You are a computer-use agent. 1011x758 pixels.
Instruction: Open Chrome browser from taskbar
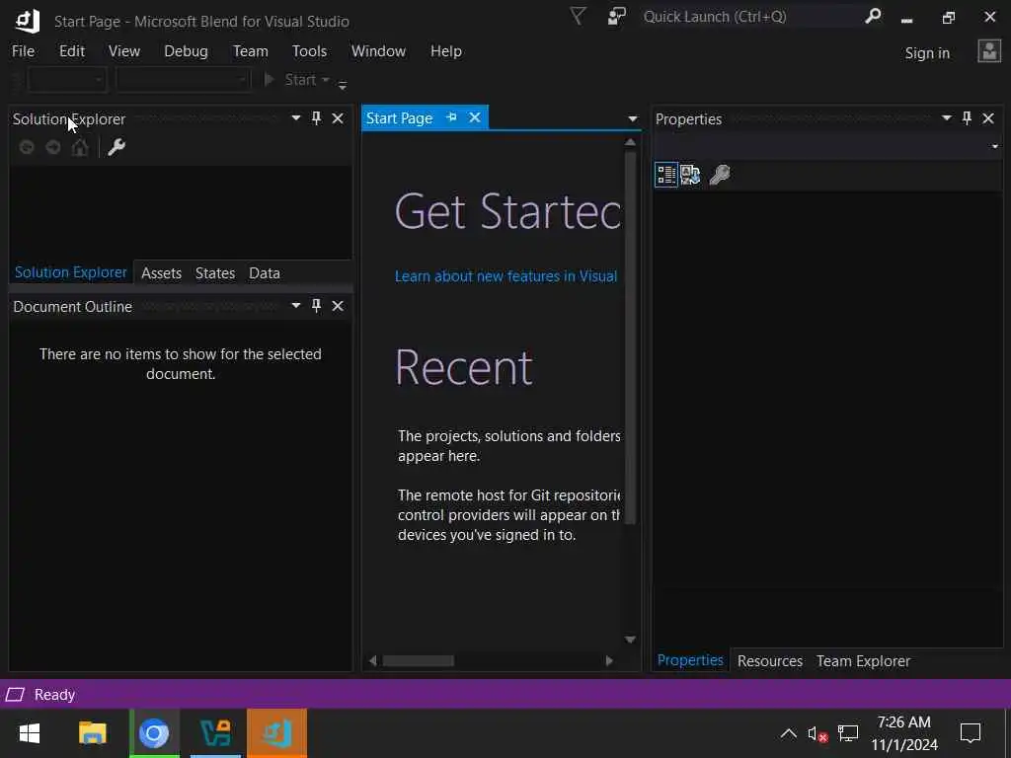click(x=154, y=733)
